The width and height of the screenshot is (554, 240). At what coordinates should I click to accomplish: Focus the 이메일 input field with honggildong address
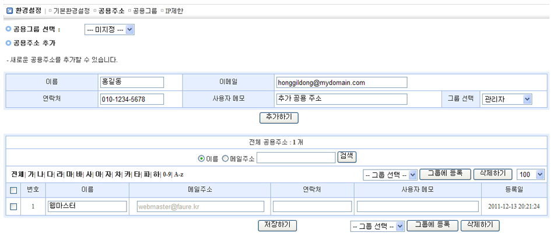click(x=341, y=83)
